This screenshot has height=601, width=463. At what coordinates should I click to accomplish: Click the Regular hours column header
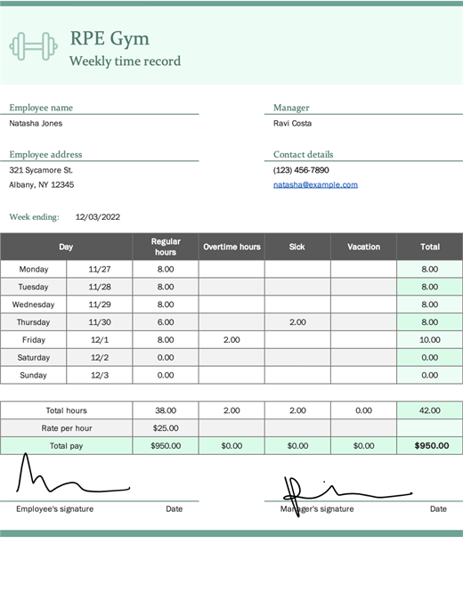pyautogui.click(x=166, y=247)
